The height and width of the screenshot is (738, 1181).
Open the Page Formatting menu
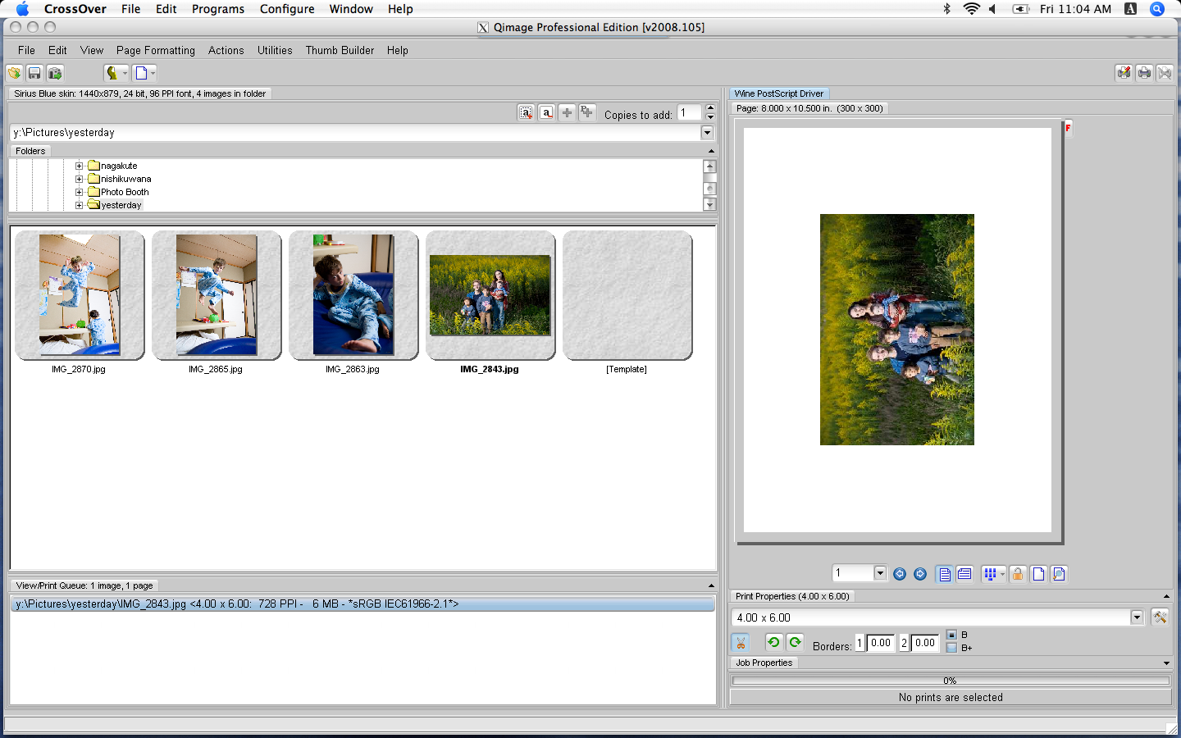tap(155, 50)
